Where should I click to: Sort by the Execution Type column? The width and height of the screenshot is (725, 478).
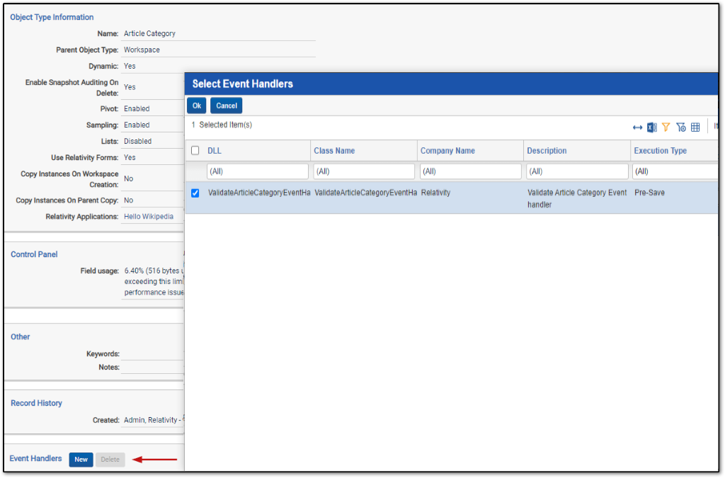(x=661, y=151)
